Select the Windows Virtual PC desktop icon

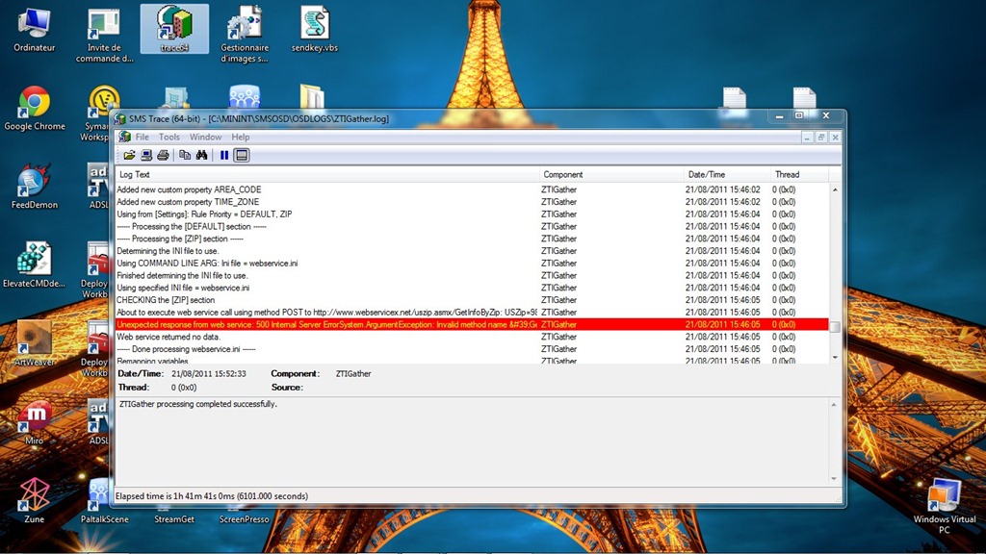point(945,506)
